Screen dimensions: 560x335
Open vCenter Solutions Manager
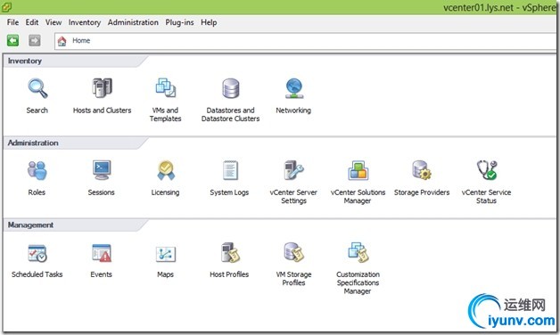pyautogui.click(x=358, y=170)
